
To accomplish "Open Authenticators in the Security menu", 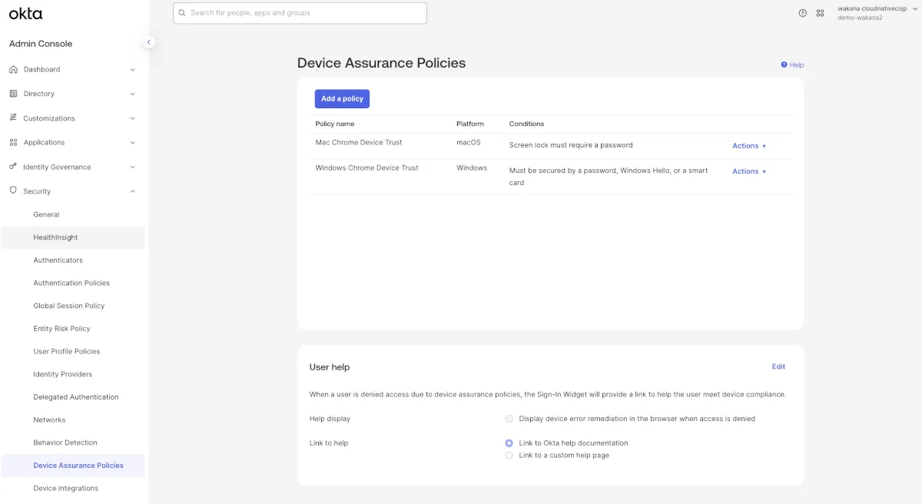I will (x=58, y=260).
